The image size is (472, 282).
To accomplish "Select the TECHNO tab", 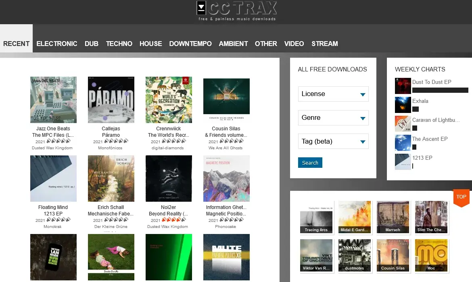I will (119, 44).
